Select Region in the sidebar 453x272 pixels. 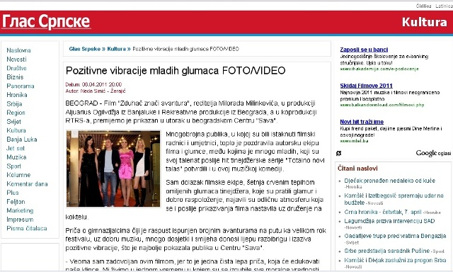tap(16, 113)
